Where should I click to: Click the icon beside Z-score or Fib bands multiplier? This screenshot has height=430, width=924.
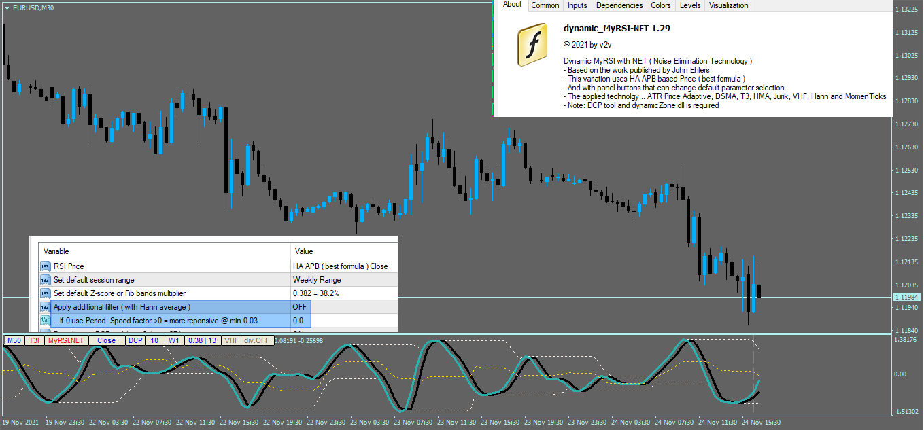(x=45, y=293)
